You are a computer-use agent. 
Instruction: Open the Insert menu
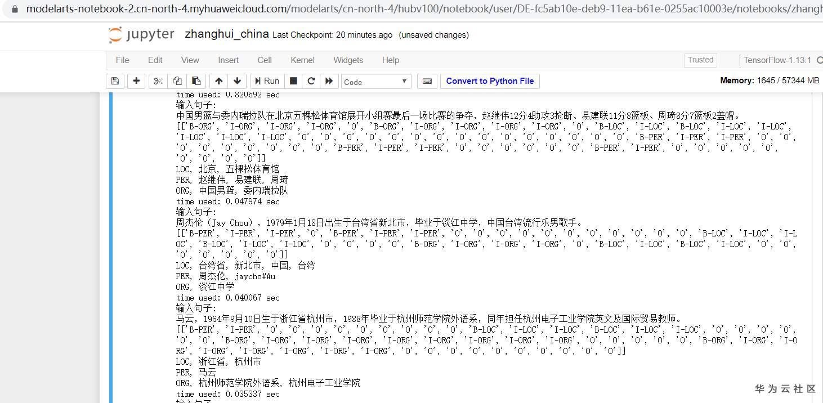tap(228, 60)
